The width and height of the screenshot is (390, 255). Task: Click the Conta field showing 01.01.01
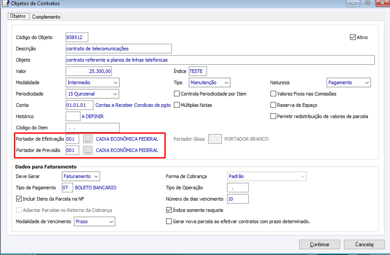[x=80, y=105]
